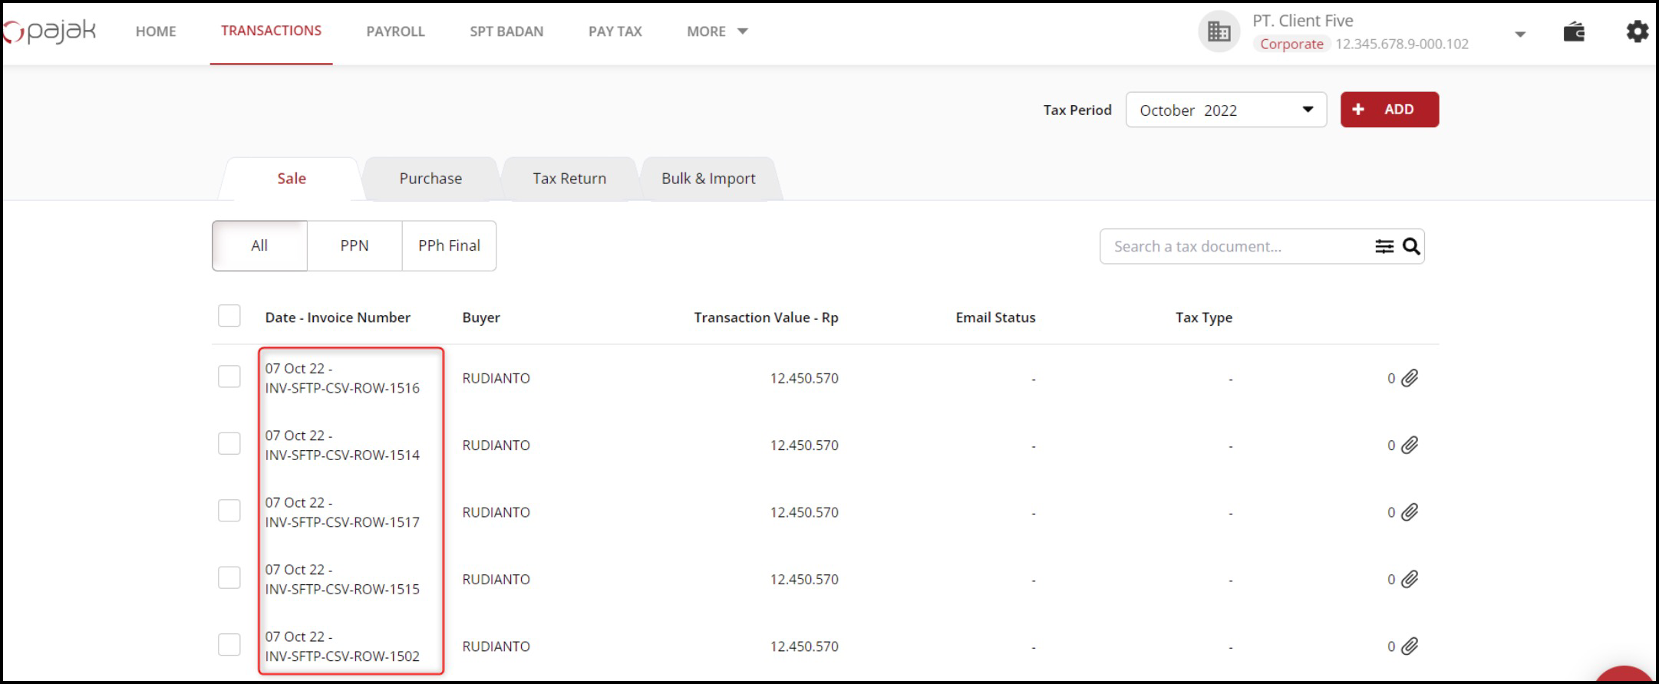The width and height of the screenshot is (1659, 684).
Task: Click the company building avatar icon
Action: (x=1219, y=32)
